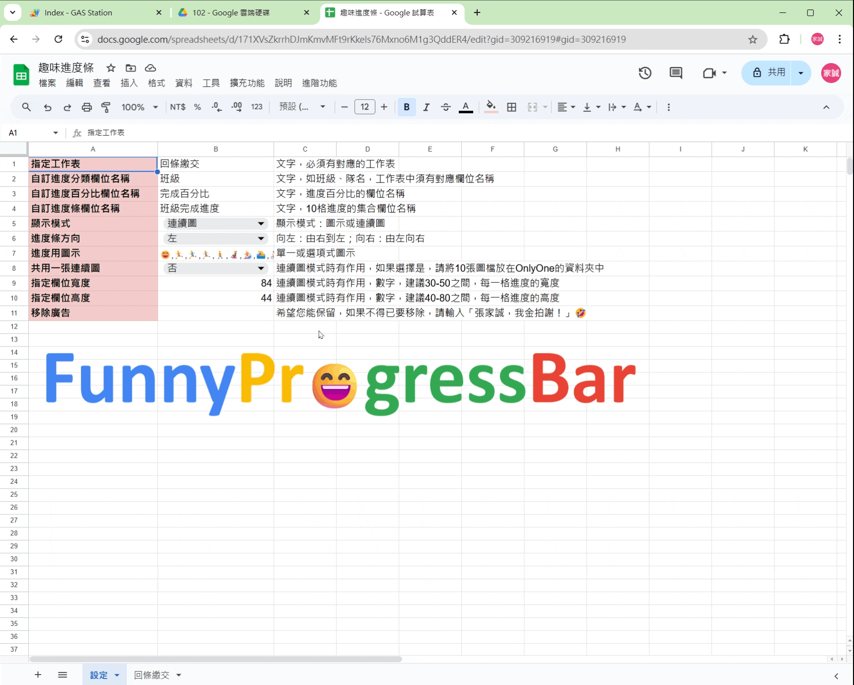
Task: Bookmark this page with the star
Action: pos(753,39)
